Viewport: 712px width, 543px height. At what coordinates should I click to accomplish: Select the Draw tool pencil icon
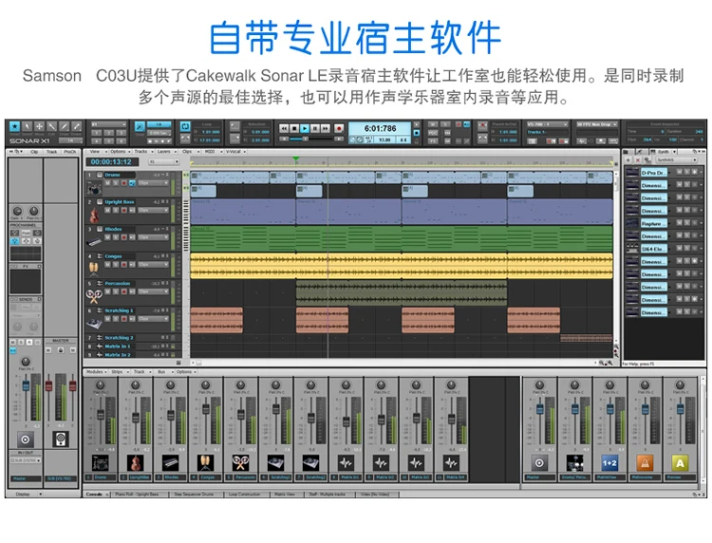pos(65,126)
